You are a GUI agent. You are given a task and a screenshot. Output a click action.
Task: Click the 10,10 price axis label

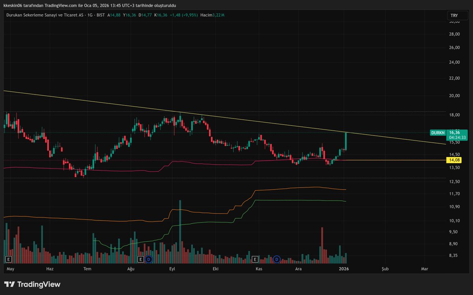pyautogui.click(x=454, y=221)
